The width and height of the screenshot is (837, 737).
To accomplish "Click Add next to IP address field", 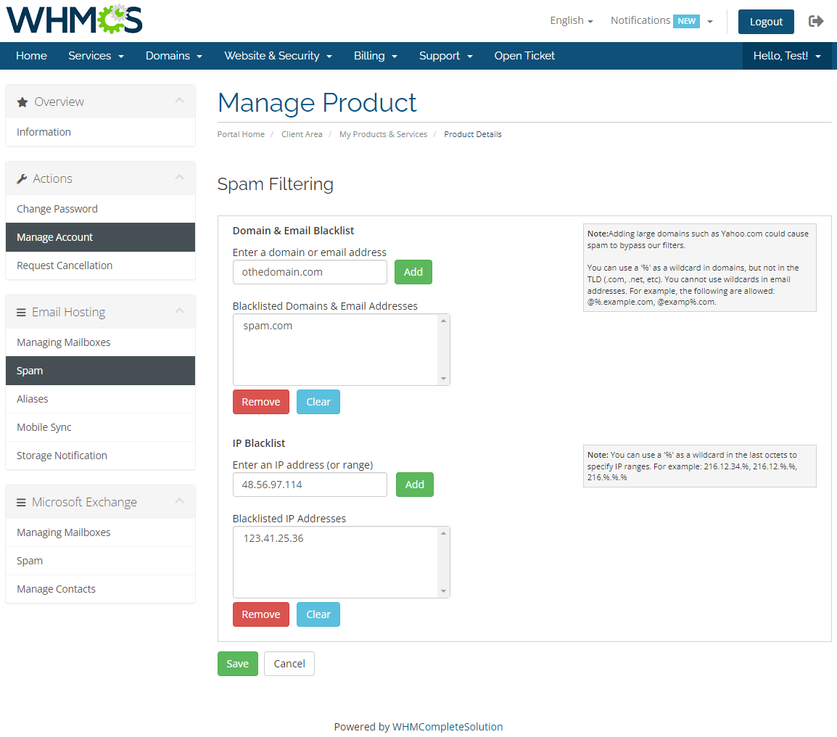I will (x=415, y=485).
